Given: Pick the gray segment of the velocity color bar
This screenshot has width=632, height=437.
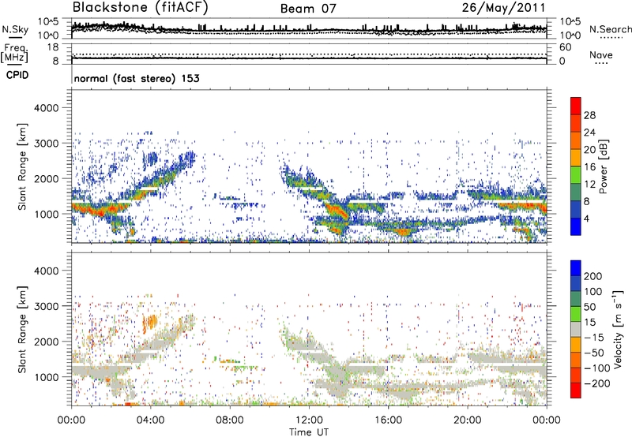Looking at the screenshot, I should pyautogui.click(x=576, y=329).
